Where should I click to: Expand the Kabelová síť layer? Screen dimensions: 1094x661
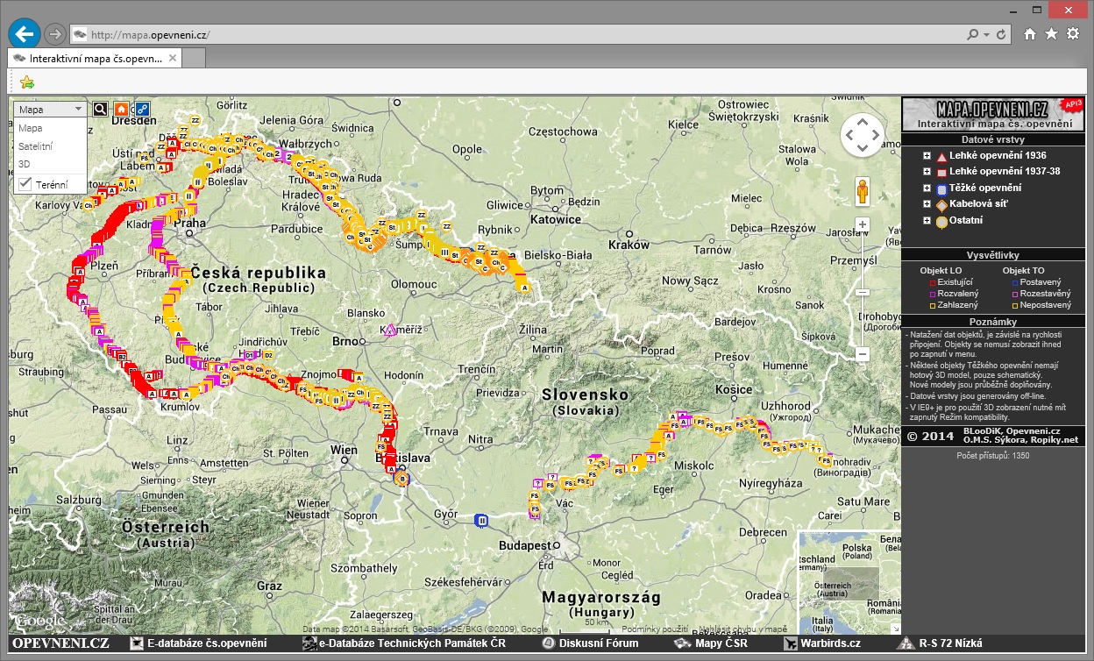pos(927,204)
